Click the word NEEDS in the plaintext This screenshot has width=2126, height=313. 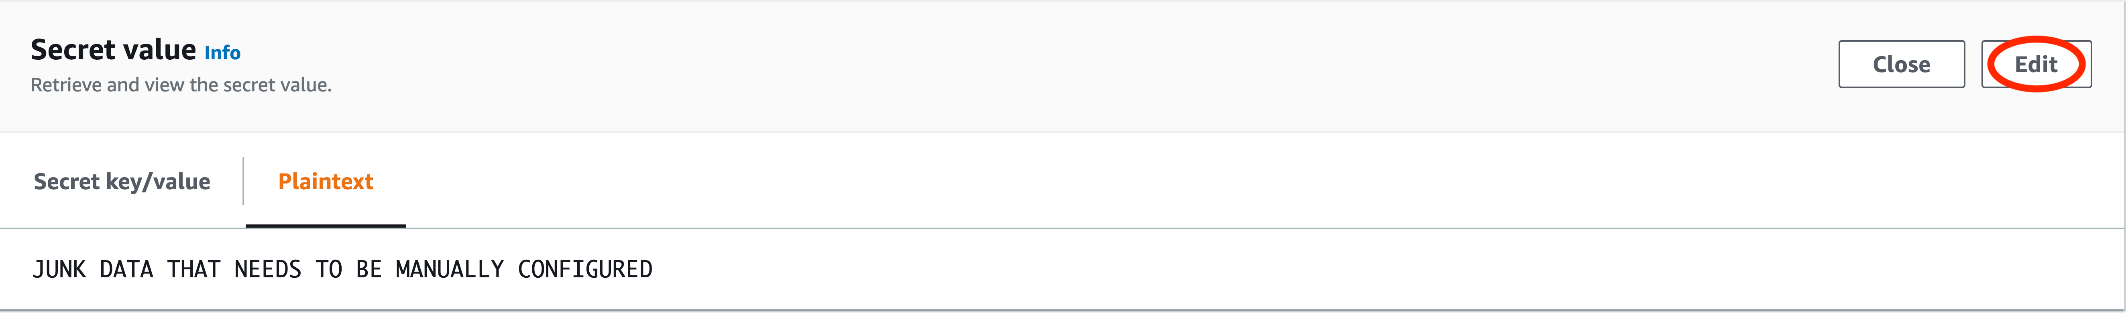tap(268, 269)
